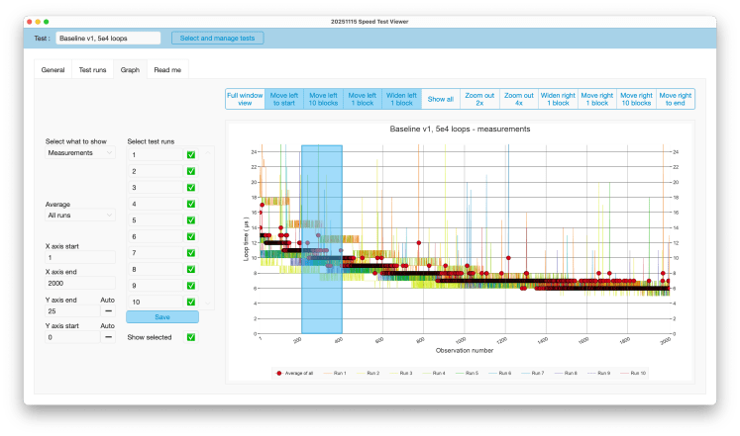Viewport: 740px width, 436px height.
Task: Click Widen right 1 block
Action: pyautogui.click(x=557, y=99)
